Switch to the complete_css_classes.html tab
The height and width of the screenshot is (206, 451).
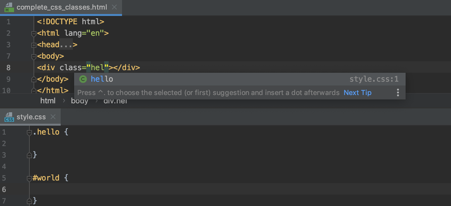61,7
